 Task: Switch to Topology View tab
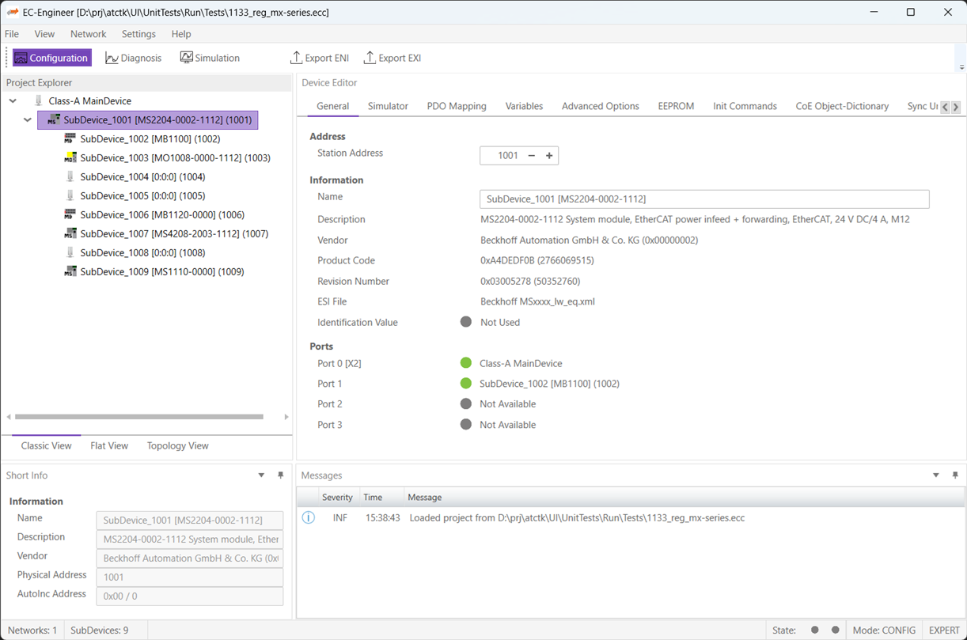point(177,445)
